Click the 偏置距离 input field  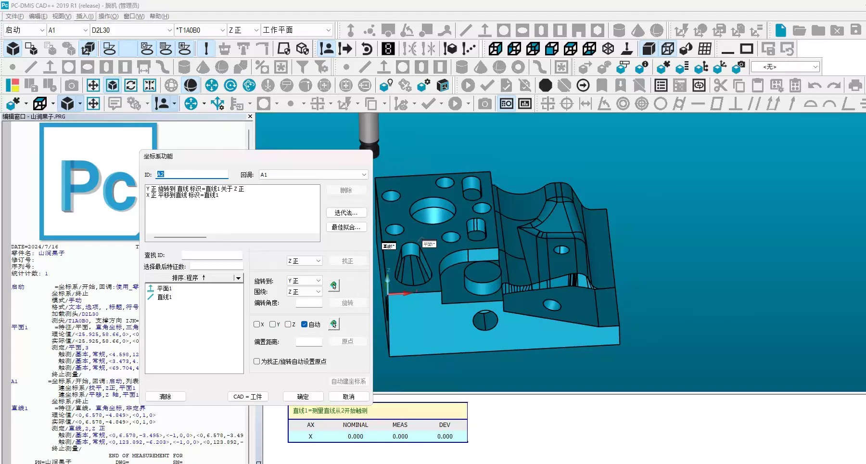(309, 342)
